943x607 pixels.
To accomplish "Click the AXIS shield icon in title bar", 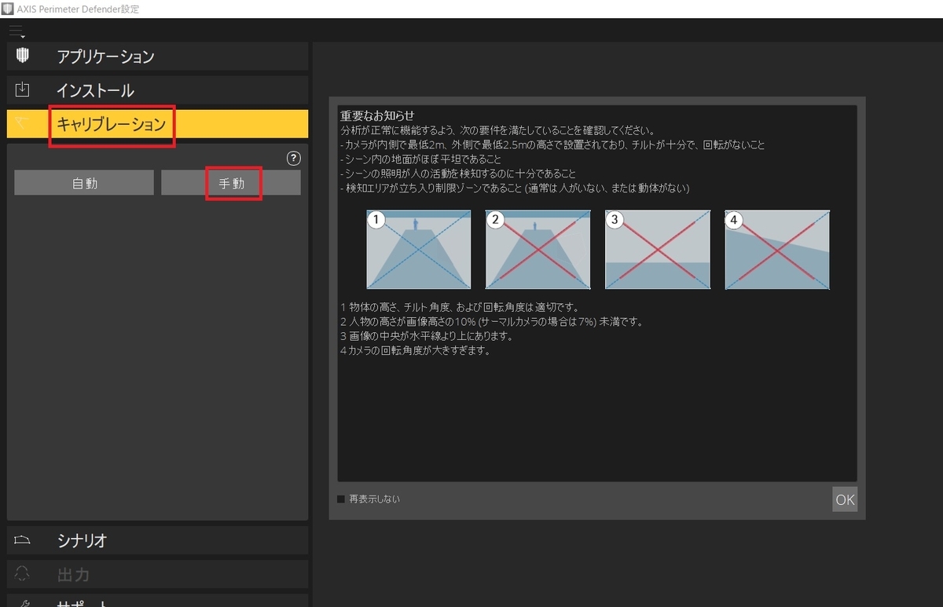I will click(9, 8).
